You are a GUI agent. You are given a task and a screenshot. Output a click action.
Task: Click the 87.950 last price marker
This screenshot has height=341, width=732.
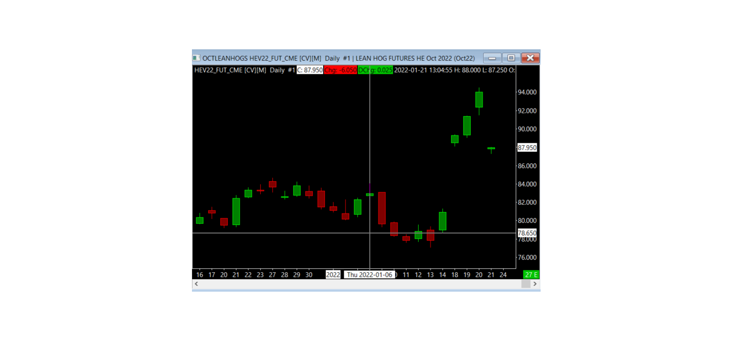click(527, 147)
